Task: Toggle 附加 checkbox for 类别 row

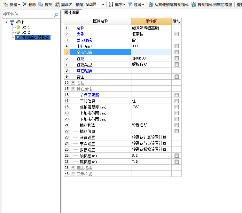Action: (x=176, y=34)
